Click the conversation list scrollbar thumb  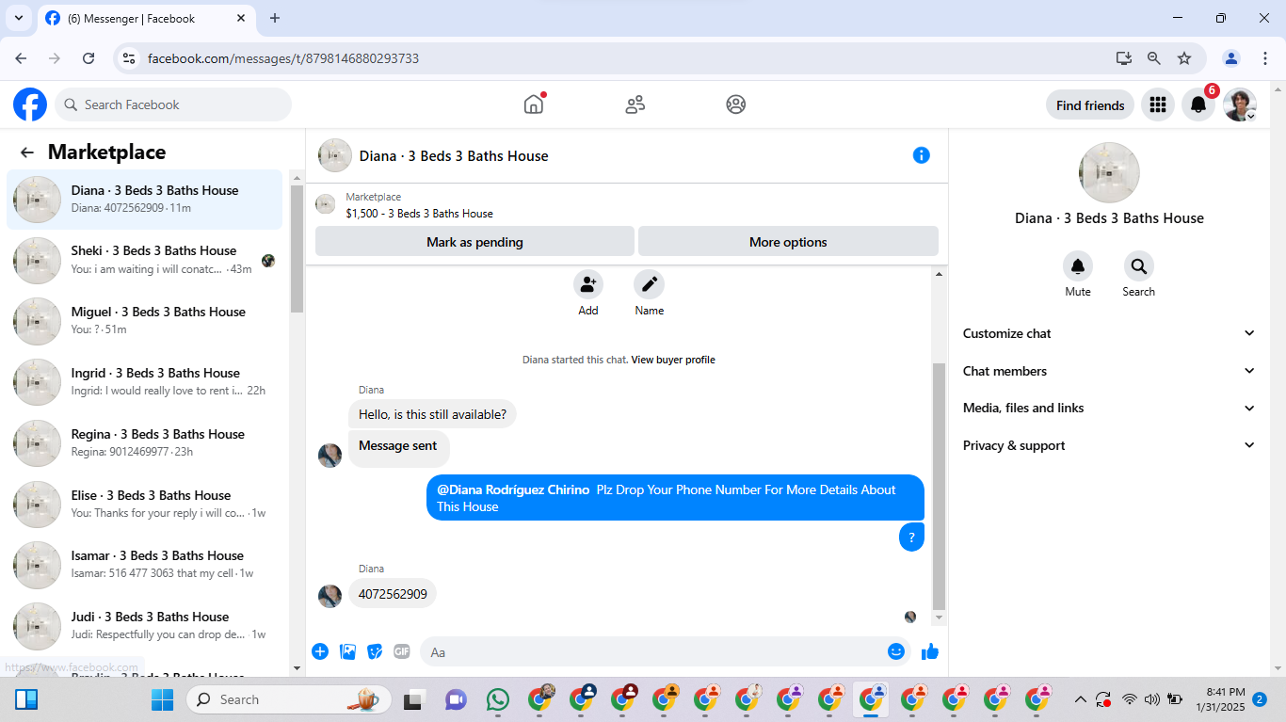pyautogui.click(x=297, y=249)
